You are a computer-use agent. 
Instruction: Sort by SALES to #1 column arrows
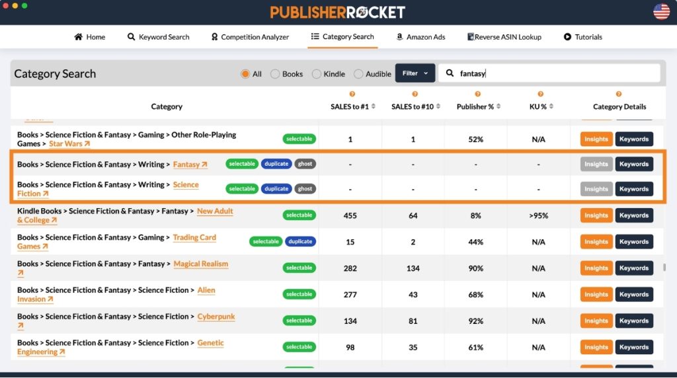click(x=374, y=107)
